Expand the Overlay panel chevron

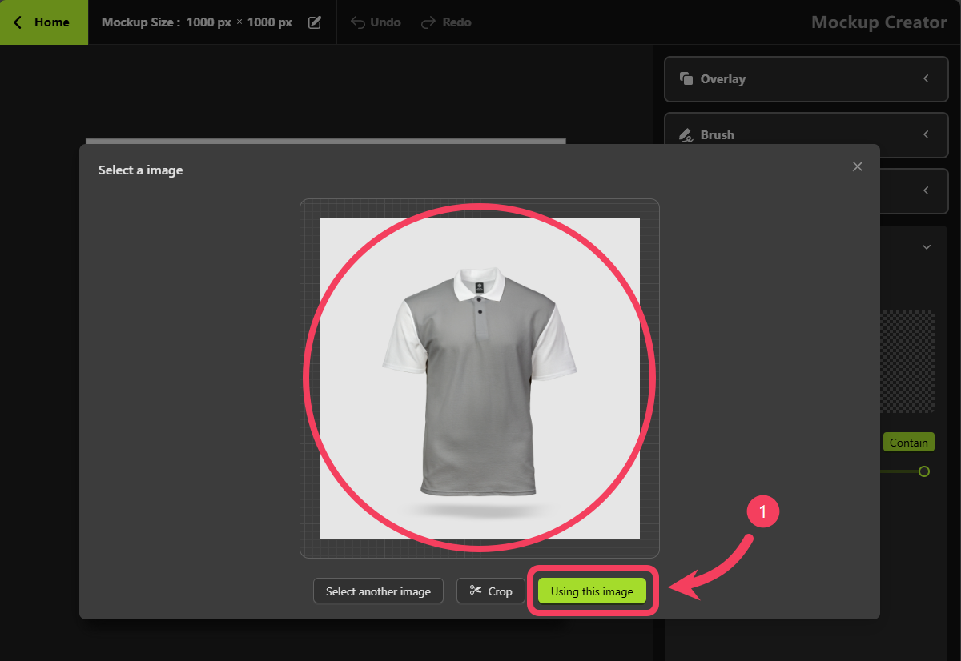926,78
